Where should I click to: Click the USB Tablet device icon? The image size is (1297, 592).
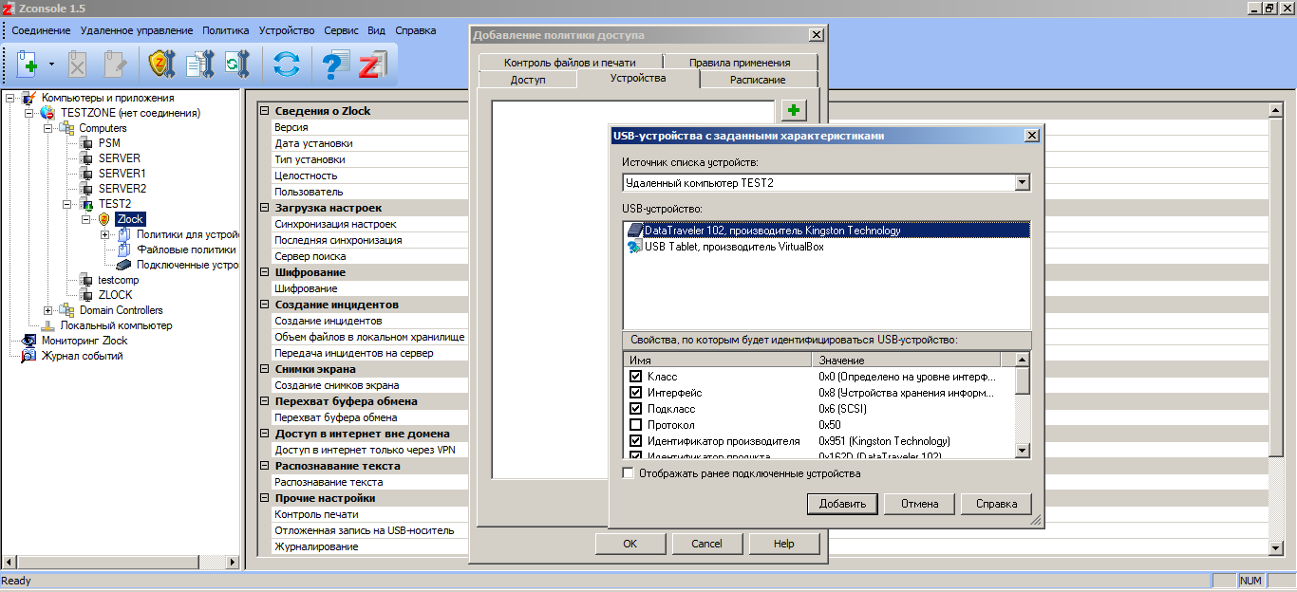635,247
